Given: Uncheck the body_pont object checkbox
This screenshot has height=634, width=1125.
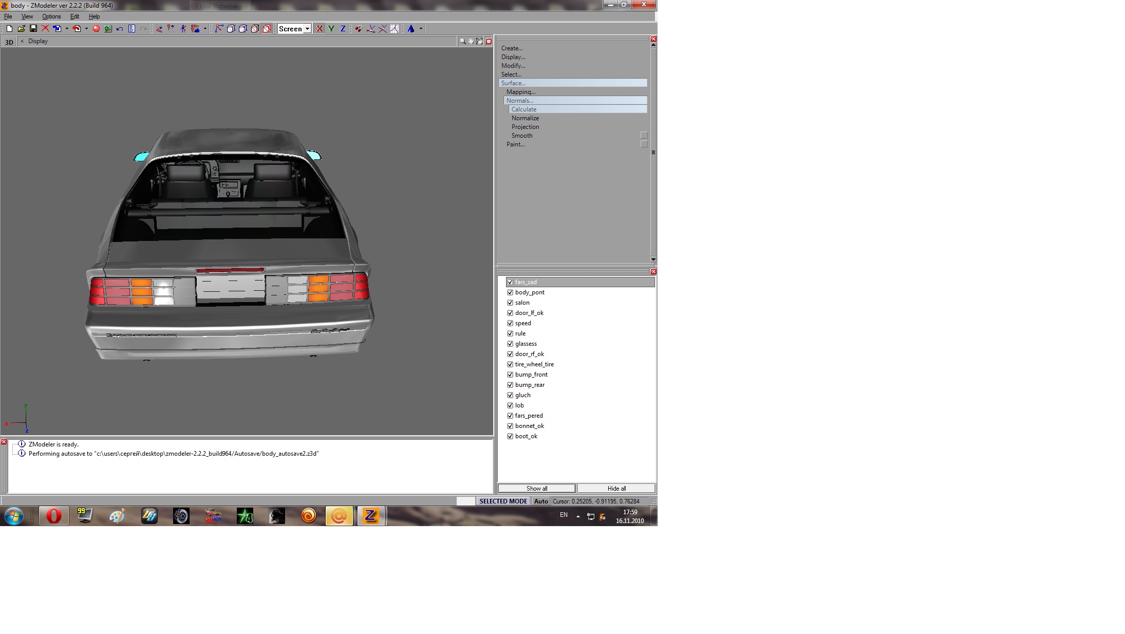Looking at the screenshot, I should (510, 292).
